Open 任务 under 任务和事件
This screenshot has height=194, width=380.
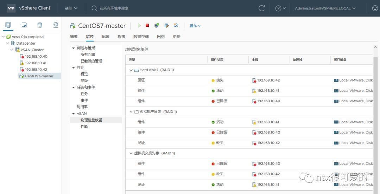coord(84,94)
